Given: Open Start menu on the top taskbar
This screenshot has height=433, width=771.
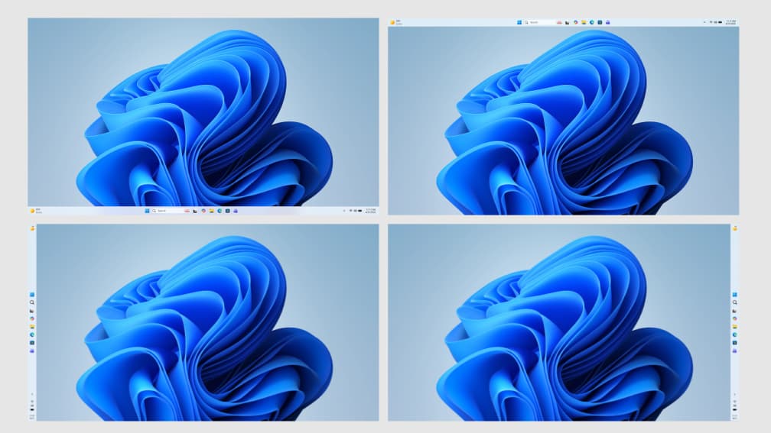Looking at the screenshot, I should pyautogui.click(x=519, y=22).
